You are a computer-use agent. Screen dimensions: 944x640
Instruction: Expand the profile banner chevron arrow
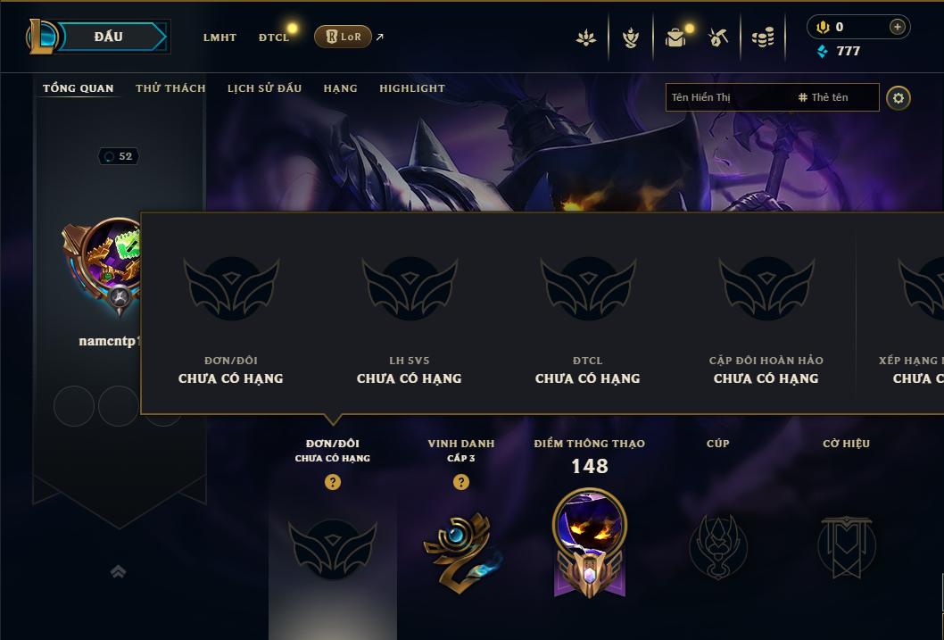click(x=119, y=571)
